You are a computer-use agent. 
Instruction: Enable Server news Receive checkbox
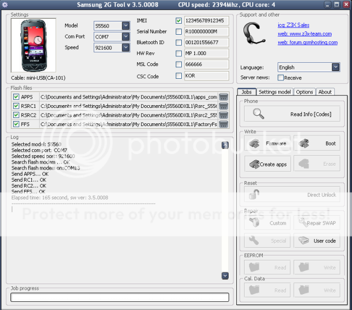coord(281,78)
